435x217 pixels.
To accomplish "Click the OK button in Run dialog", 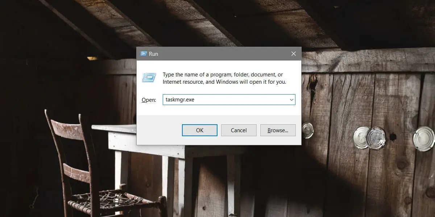I will (x=200, y=130).
